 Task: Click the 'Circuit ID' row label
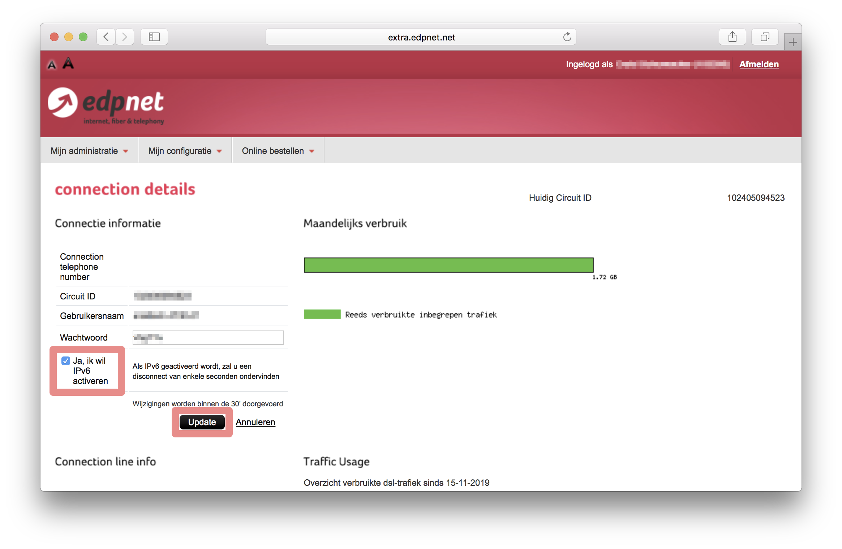click(78, 297)
